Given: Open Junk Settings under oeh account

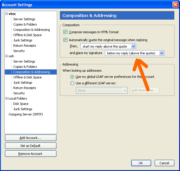Looking at the screenshot, I should click(x=23, y=83).
